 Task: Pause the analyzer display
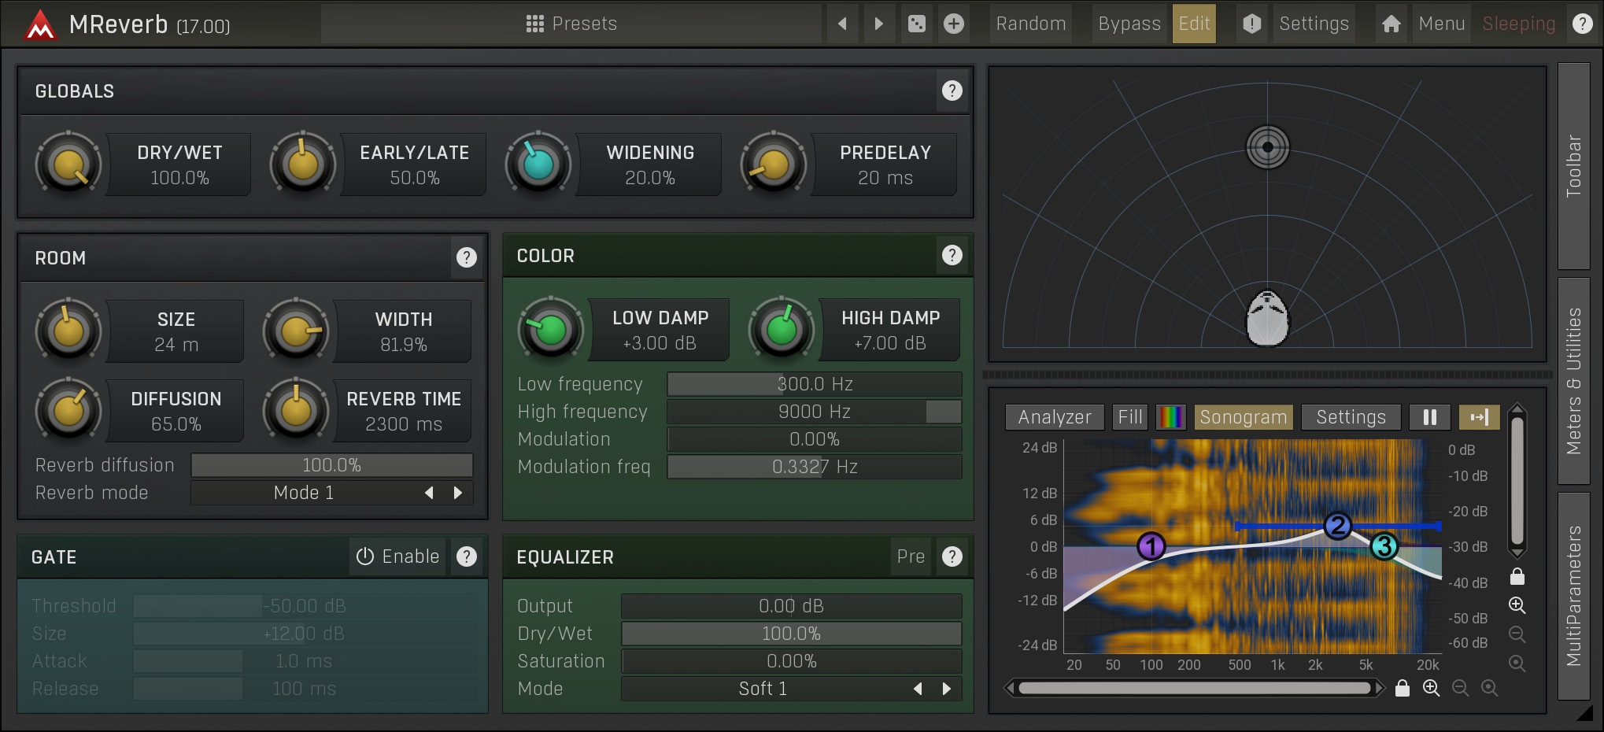[x=1429, y=417]
